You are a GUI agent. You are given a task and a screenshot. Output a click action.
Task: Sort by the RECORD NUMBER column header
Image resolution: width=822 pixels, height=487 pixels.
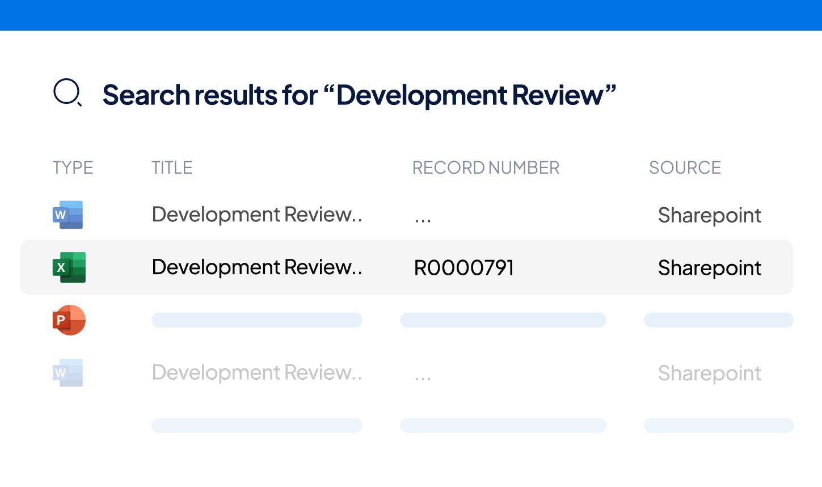click(486, 168)
